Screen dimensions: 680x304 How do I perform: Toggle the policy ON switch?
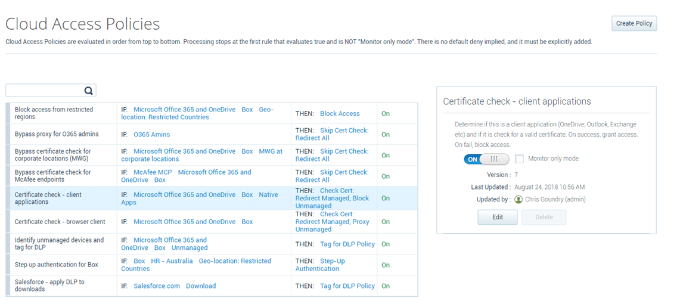(x=486, y=159)
